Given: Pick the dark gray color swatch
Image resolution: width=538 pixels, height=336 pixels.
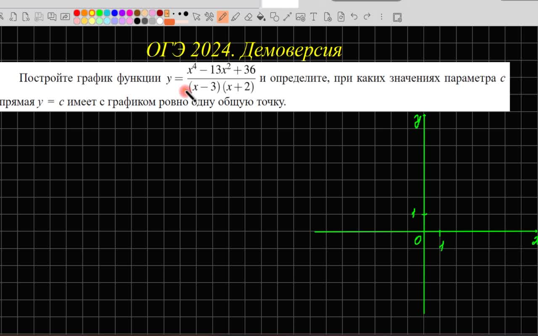Looking at the screenshot, I should (x=145, y=21).
